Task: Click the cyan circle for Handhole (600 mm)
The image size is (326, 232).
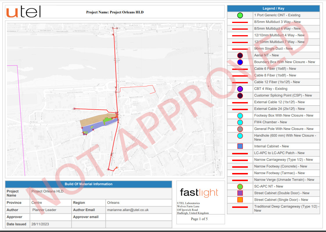Action: pyautogui.click(x=240, y=136)
